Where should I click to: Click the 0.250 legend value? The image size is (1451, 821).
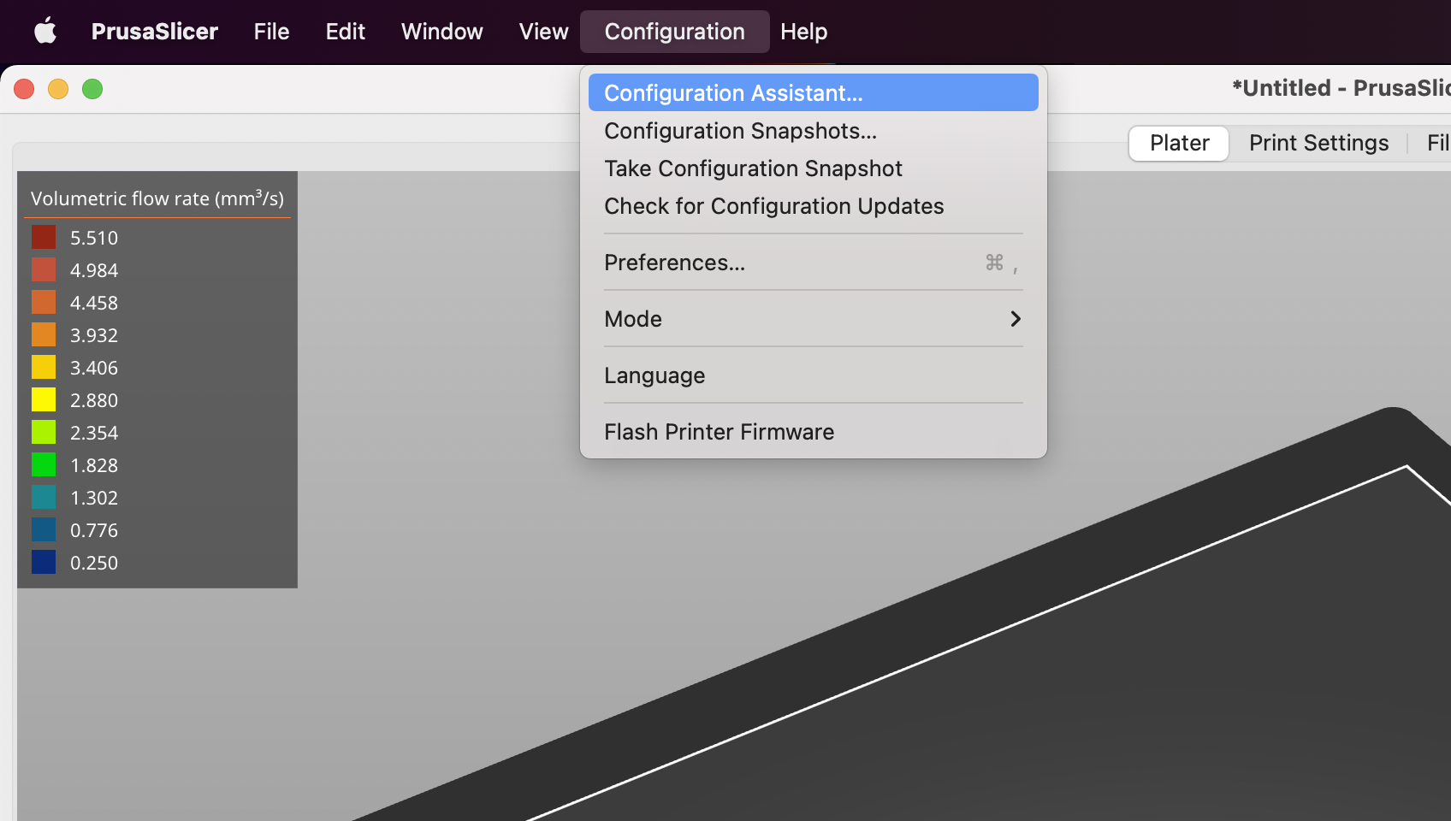(x=94, y=563)
